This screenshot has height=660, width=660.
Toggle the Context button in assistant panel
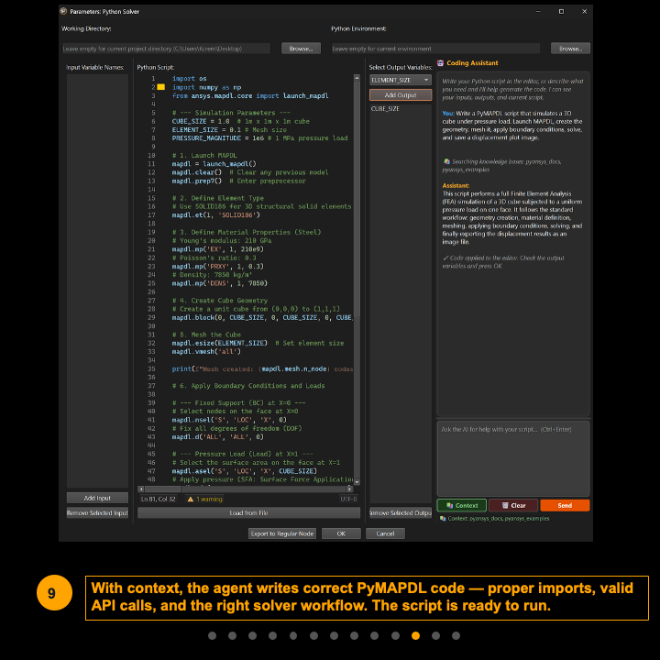[461, 505]
